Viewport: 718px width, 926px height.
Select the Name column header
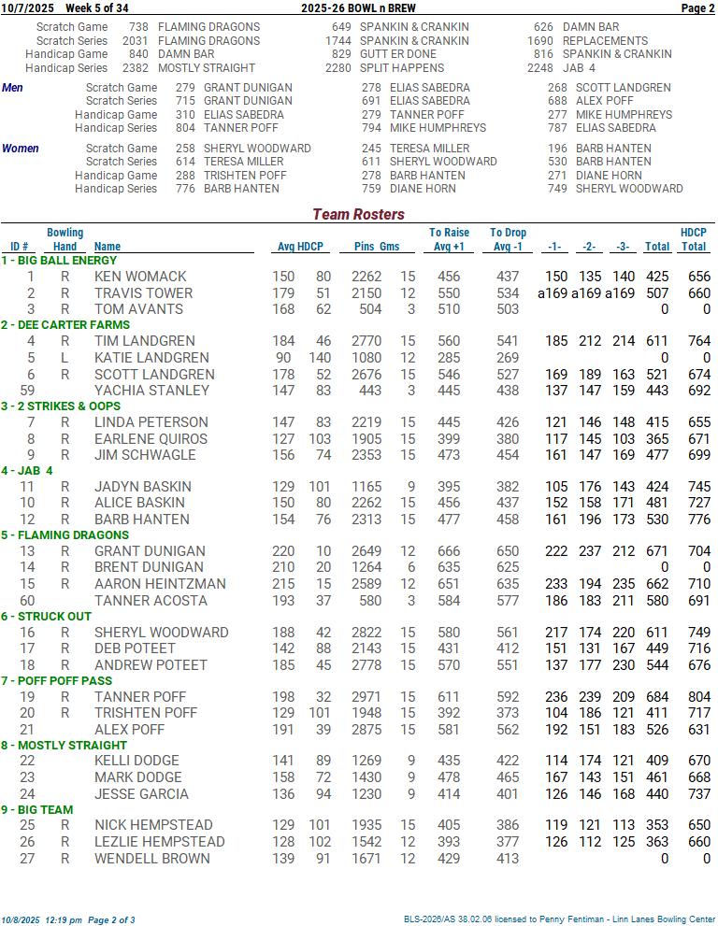tap(108, 247)
